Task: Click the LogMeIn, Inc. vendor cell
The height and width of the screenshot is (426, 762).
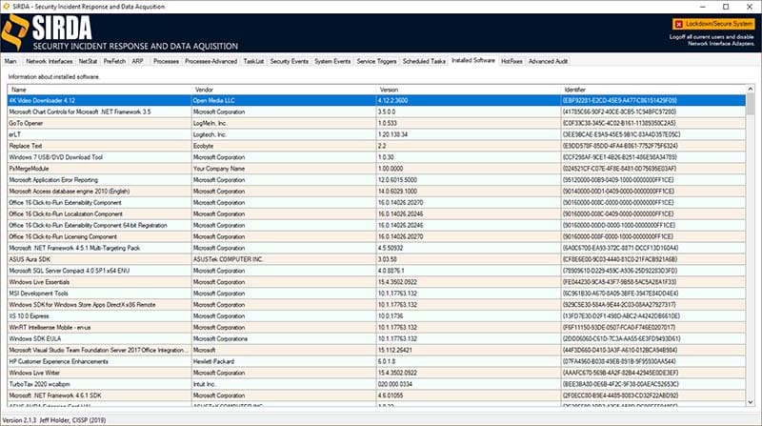Action: (284, 124)
